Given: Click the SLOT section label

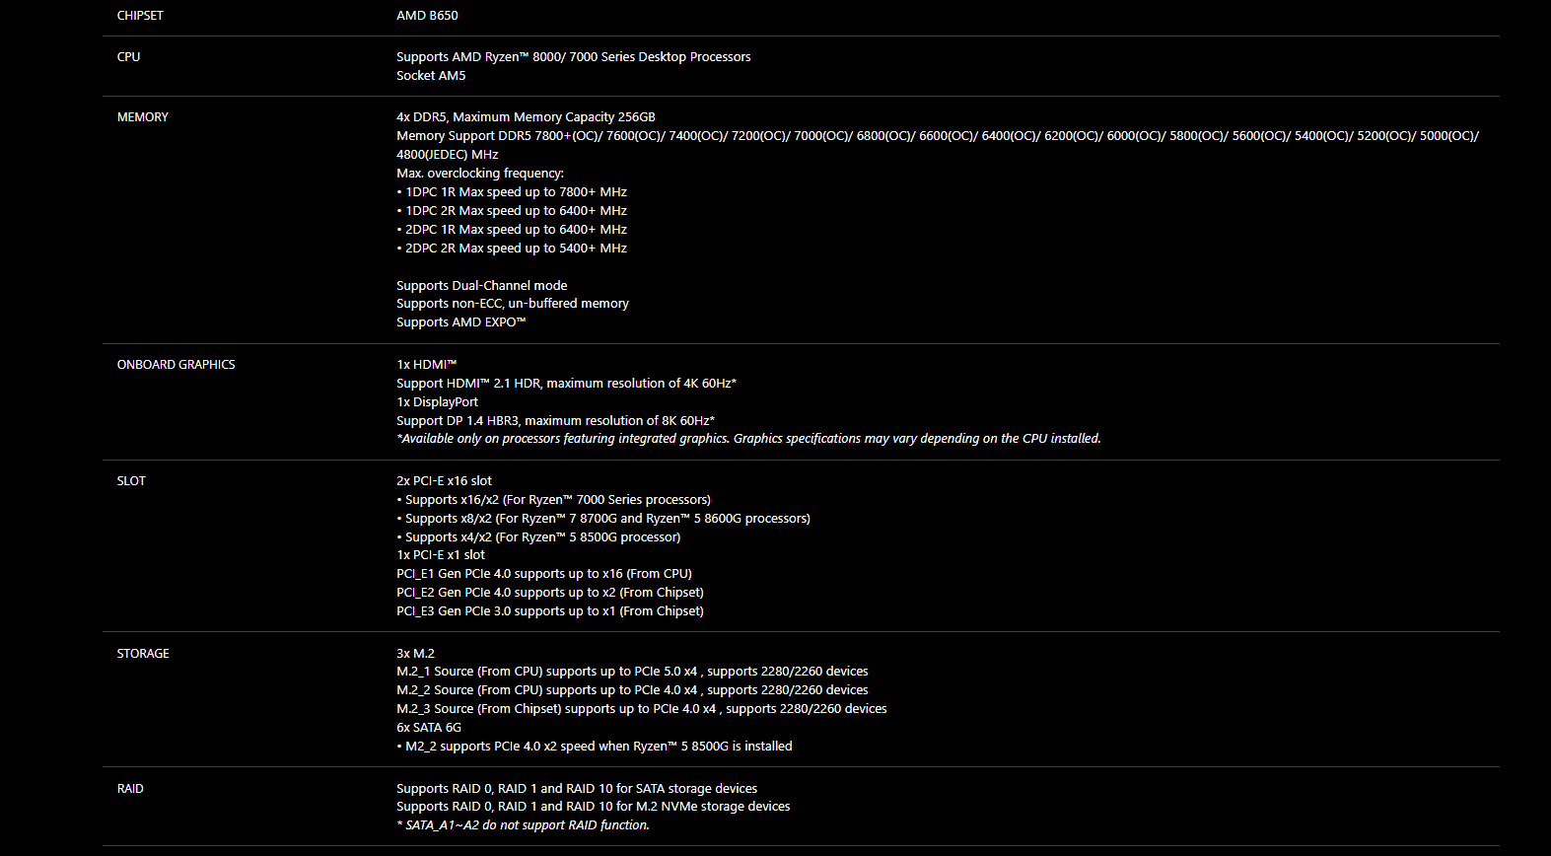Looking at the screenshot, I should tap(131, 481).
